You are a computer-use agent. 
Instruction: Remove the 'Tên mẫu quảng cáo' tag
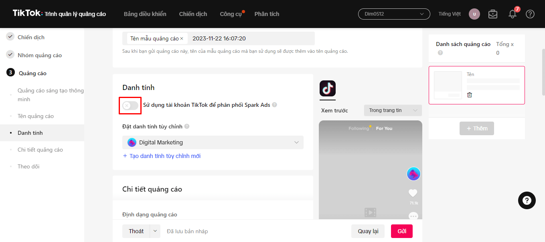pos(181,39)
